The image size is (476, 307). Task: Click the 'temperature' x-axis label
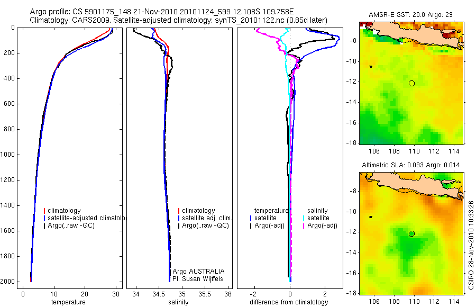tap(68, 302)
